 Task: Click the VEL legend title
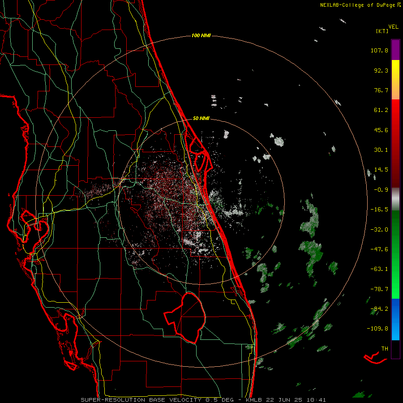(x=393, y=27)
